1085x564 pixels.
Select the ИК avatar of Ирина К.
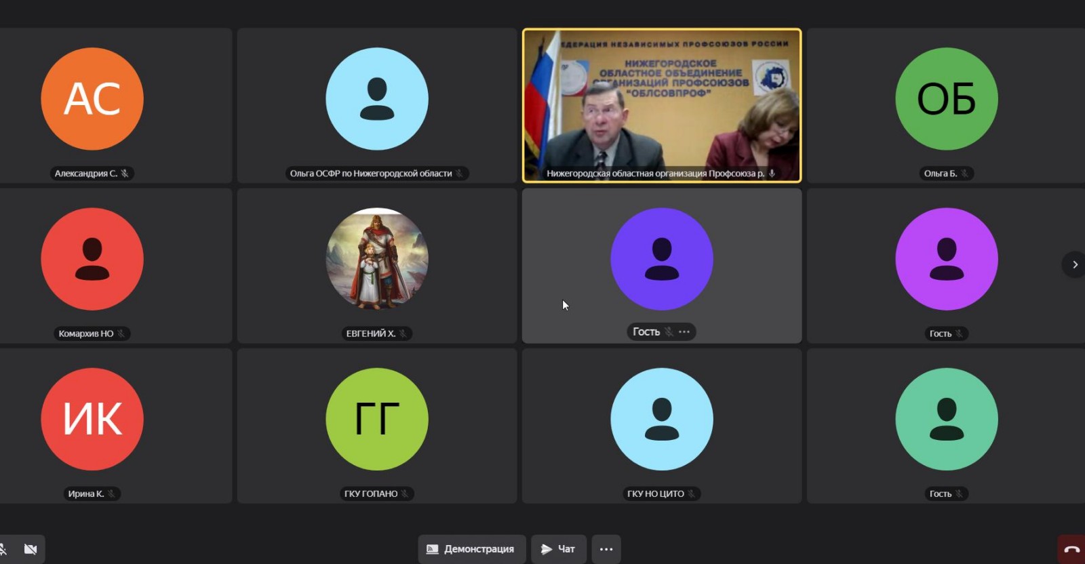92,419
